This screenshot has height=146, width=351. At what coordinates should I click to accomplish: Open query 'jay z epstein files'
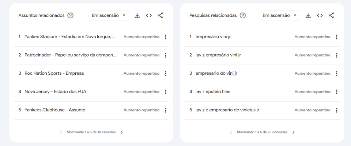pyautogui.click(x=213, y=92)
